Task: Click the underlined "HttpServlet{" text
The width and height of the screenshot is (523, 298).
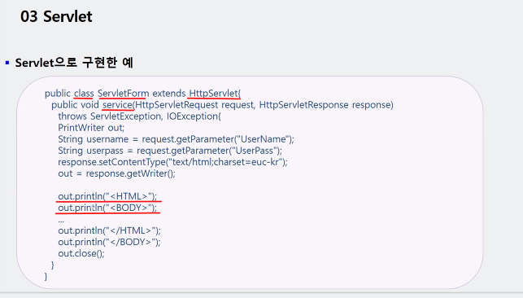Action: pos(215,94)
